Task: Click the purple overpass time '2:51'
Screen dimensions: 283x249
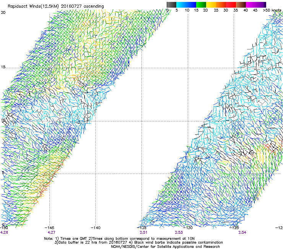Action: click(x=143, y=233)
